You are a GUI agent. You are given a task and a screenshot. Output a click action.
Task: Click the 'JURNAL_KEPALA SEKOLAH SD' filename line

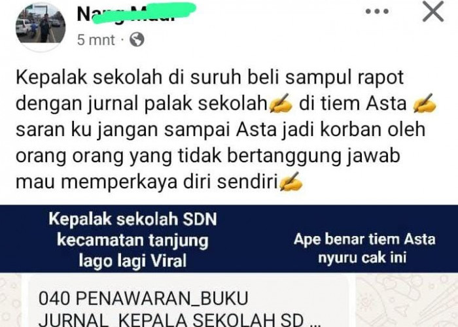pos(177,320)
